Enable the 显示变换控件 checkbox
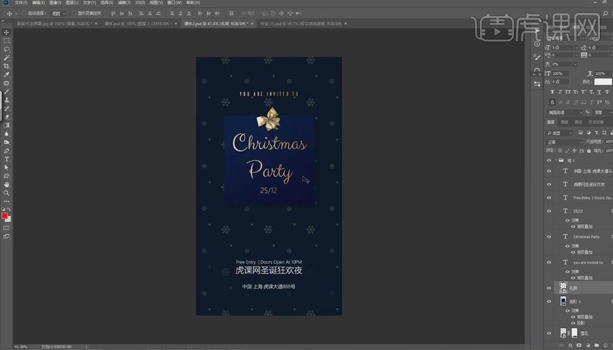Screen dimensions: 613x350 tap(74, 13)
